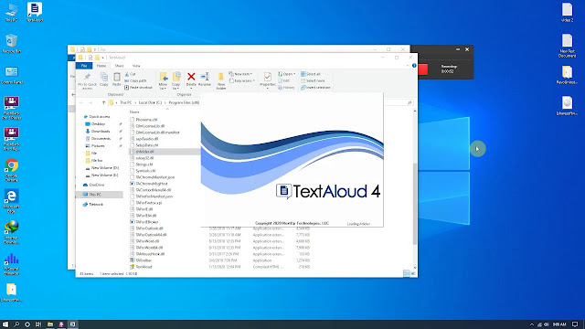Collapse the ribbon with the chevron
This screenshot has height=329, width=585.
(408, 66)
